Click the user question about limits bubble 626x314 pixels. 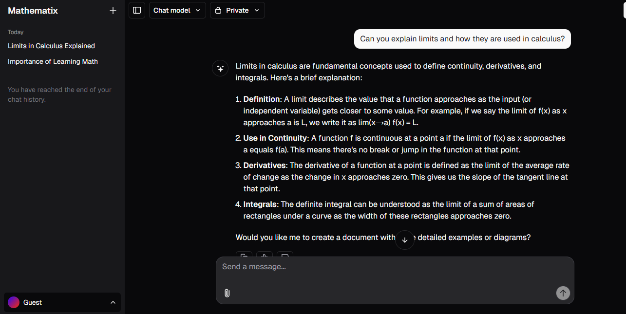click(x=462, y=39)
